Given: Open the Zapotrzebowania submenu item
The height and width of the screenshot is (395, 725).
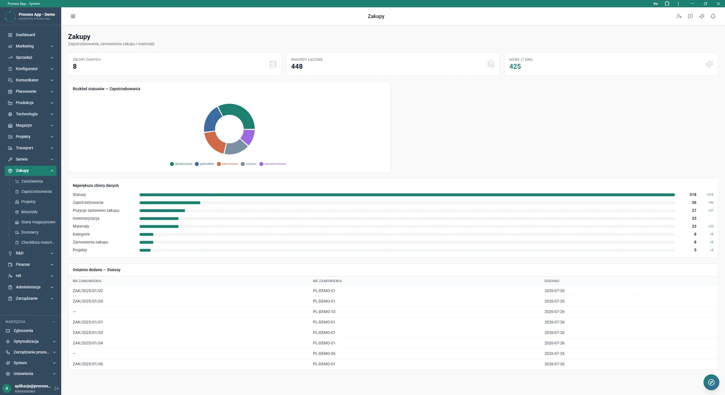Looking at the screenshot, I should click(x=36, y=191).
